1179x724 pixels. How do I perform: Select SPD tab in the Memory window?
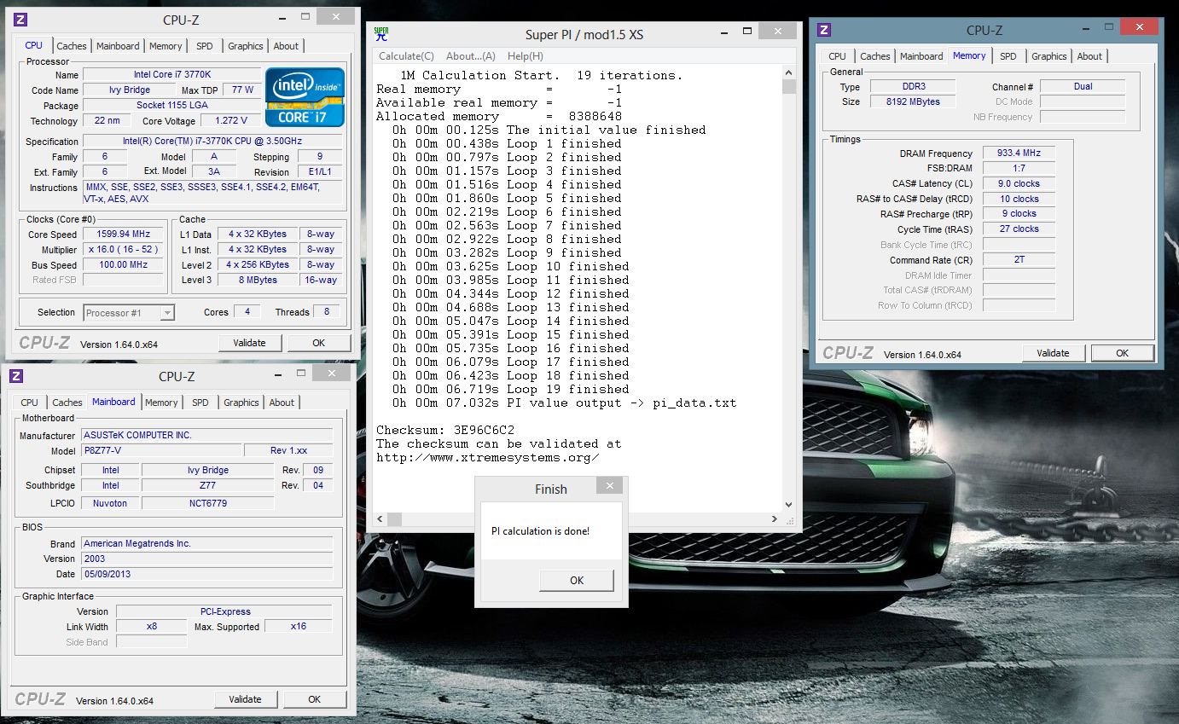1008,56
